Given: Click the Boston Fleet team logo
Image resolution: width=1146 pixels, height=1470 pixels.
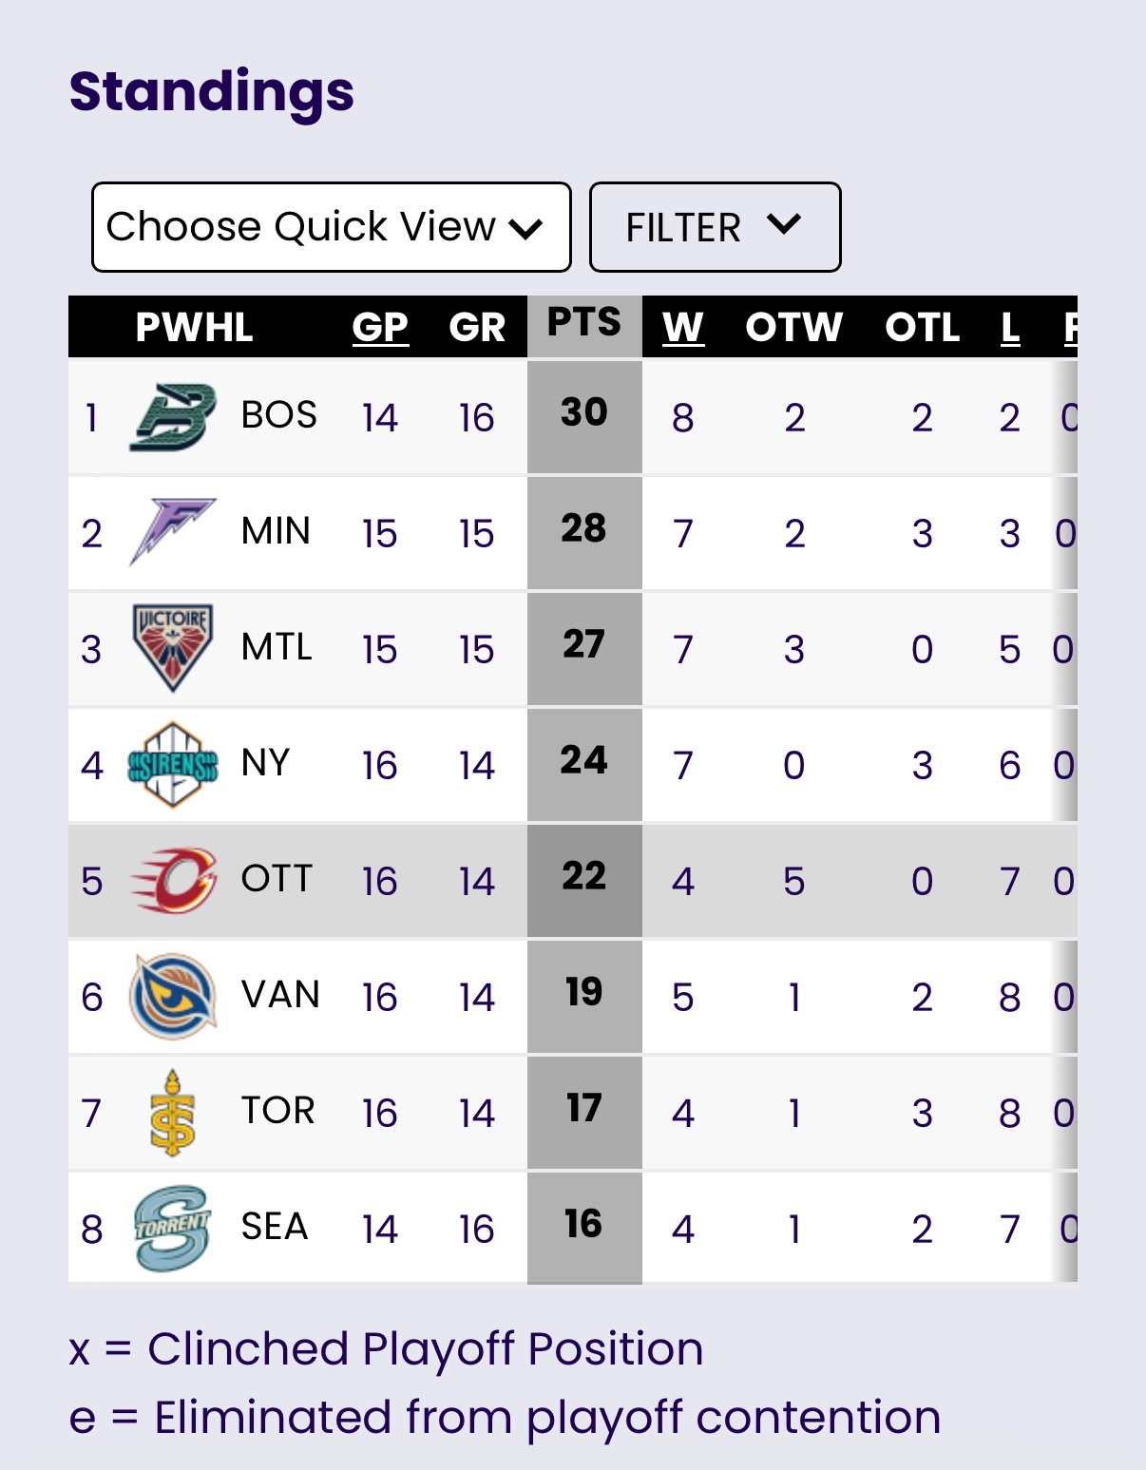Looking at the screenshot, I should (172, 417).
